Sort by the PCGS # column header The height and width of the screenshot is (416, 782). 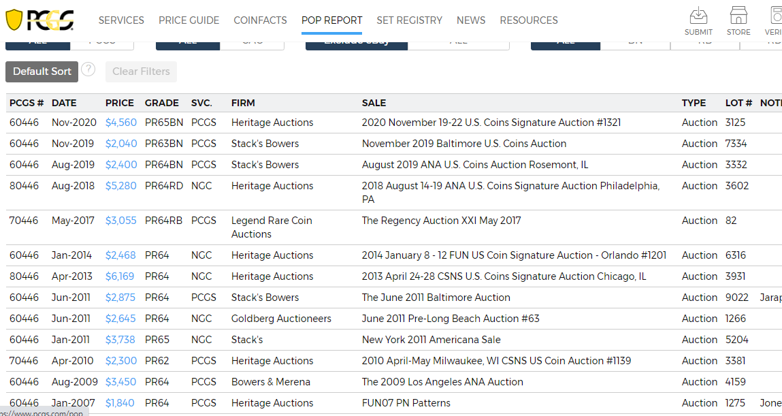pos(27,103)
